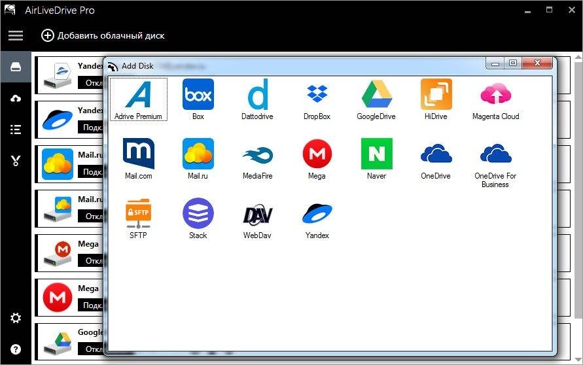This screenshot has width=583, height=365.
Task: Click the Mega red logo thumbnail
Action: 58,298
